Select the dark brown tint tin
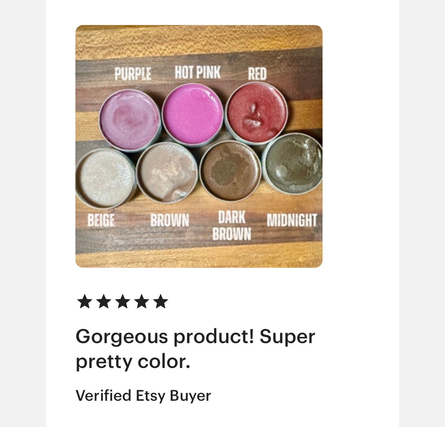 230,171
